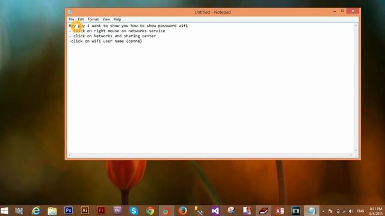Viewport: 385px width, 216px height.
Task: Open the tools icon on taskbar
Action: point(199,211)
